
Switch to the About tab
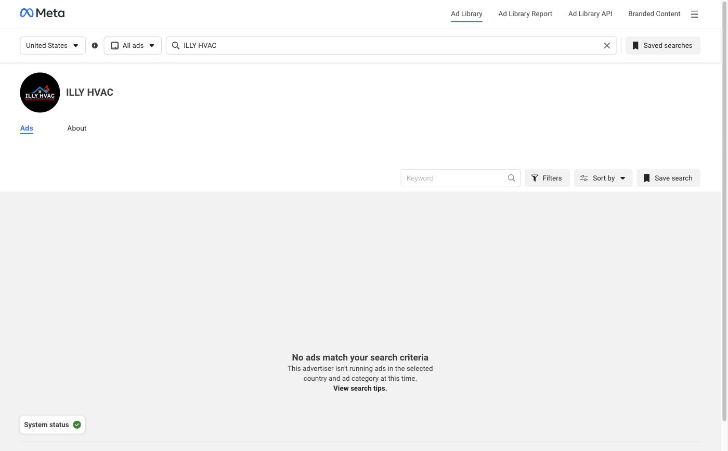click(77, 128)
